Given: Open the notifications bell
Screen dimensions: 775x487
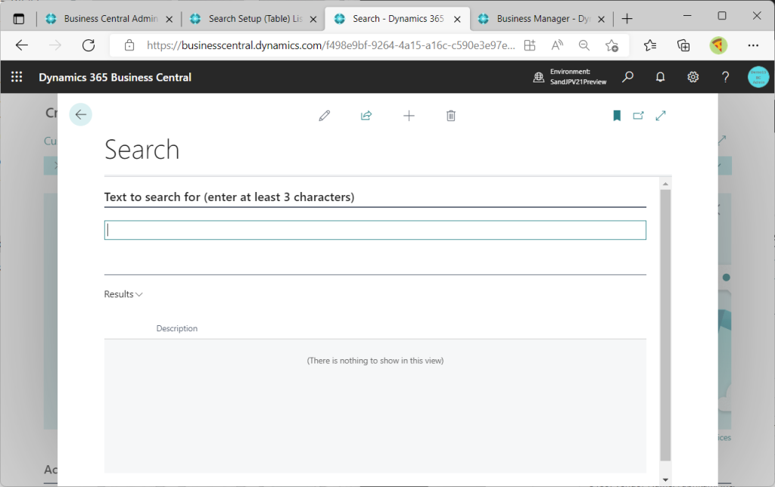Looking at the screenshot, I should 660,77.
